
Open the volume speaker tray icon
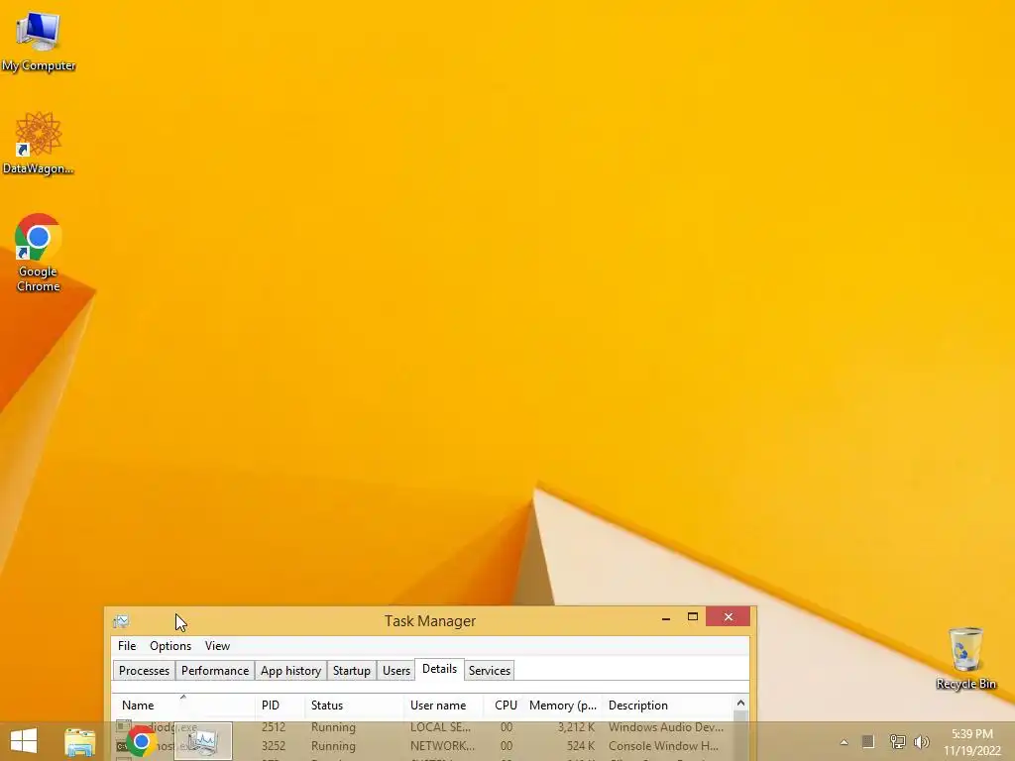922,741
